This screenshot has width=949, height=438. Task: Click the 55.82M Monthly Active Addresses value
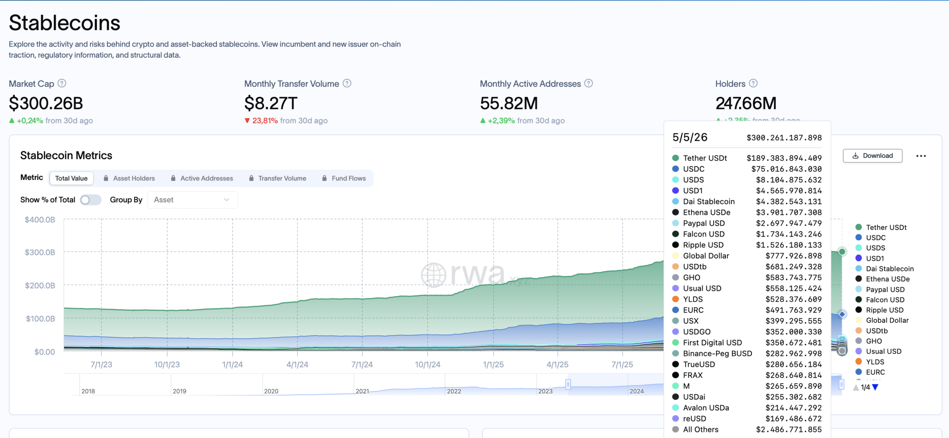(509, 103)
